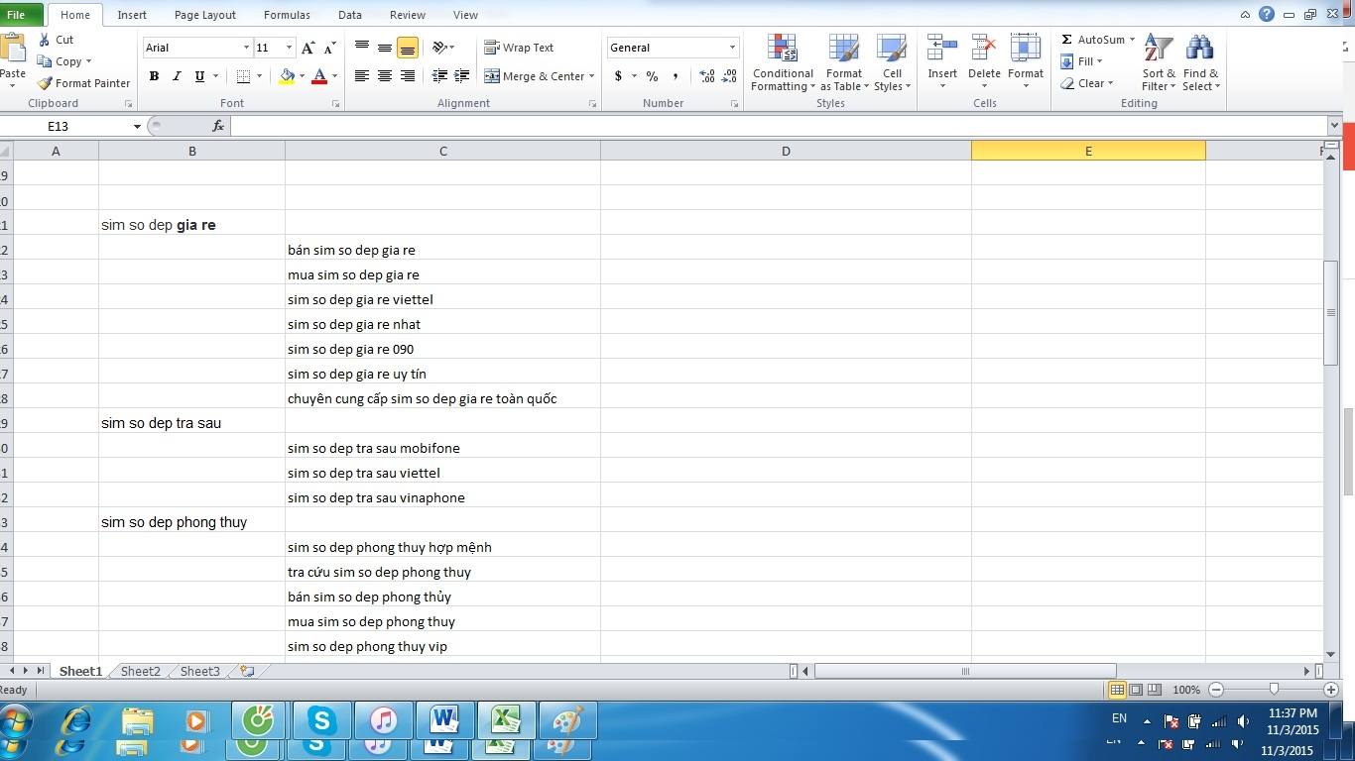The width and height of the screenshot is (1355, 761).
Task: Open Format as Table gallery
Action: click(844, 63)
